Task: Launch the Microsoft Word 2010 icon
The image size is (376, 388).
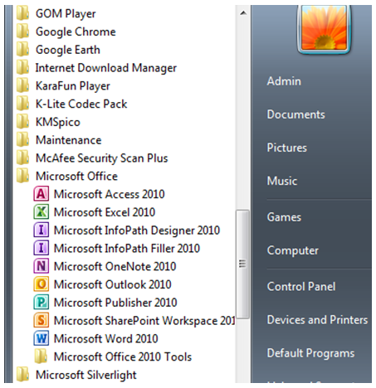Action: click(42, 338)
